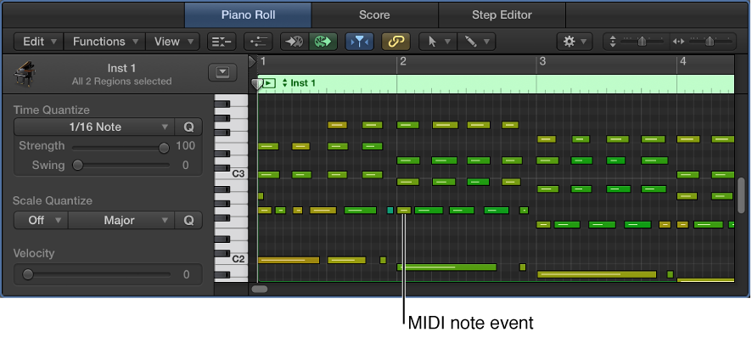Toggle the MIDI In button
The image size is (752, 338).
[295, 42]
